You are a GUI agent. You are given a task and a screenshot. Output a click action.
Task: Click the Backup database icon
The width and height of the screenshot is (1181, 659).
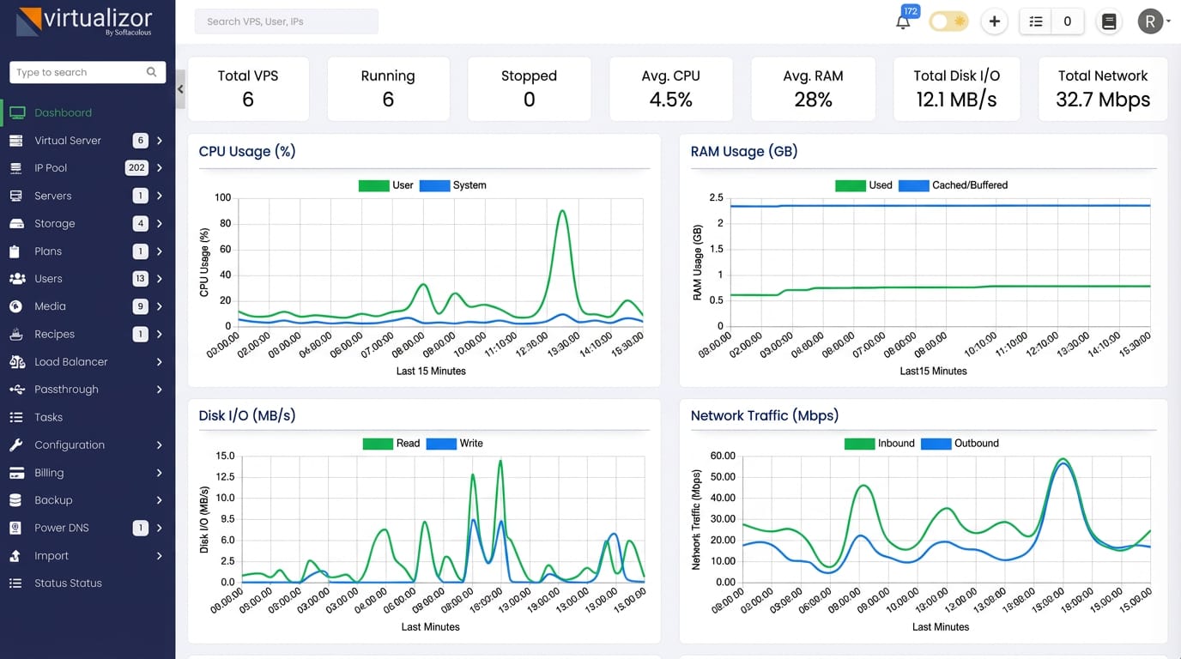point(15,500)
